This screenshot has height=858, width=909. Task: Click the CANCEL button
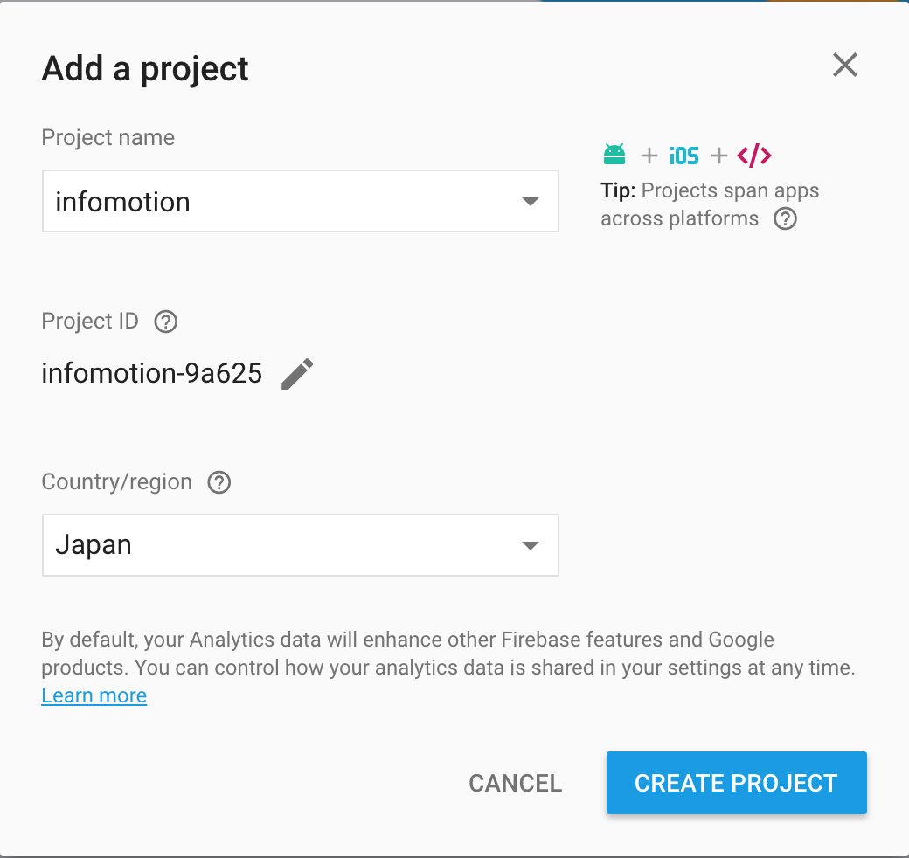pos(515,783)
